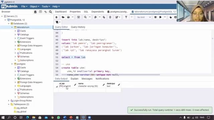This screenshot has width=214, height=120.
Task: Click the View Data grid icon in Browser
Action: [x=40, y=12]
